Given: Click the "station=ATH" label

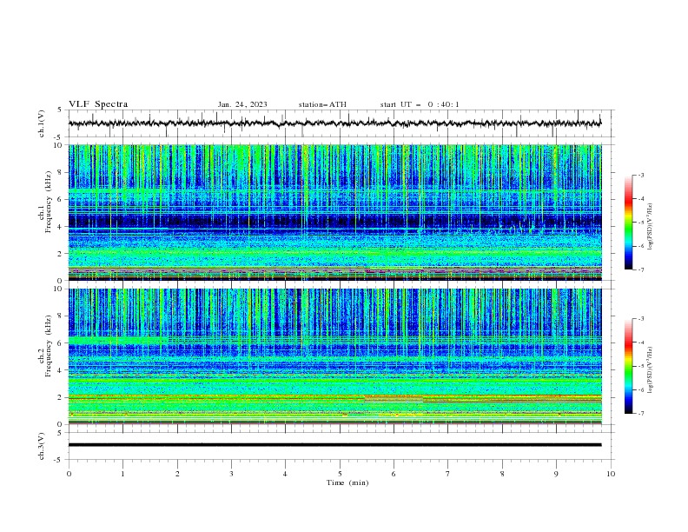Looking at the screenshot, I should click(x=322, y=104).
